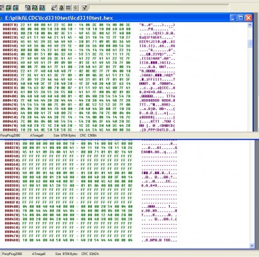Minimize the lcd3310test.hex window

232,17
